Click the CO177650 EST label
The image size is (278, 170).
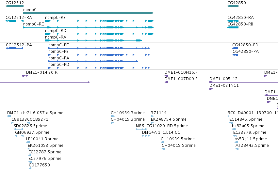pos(39,165)
